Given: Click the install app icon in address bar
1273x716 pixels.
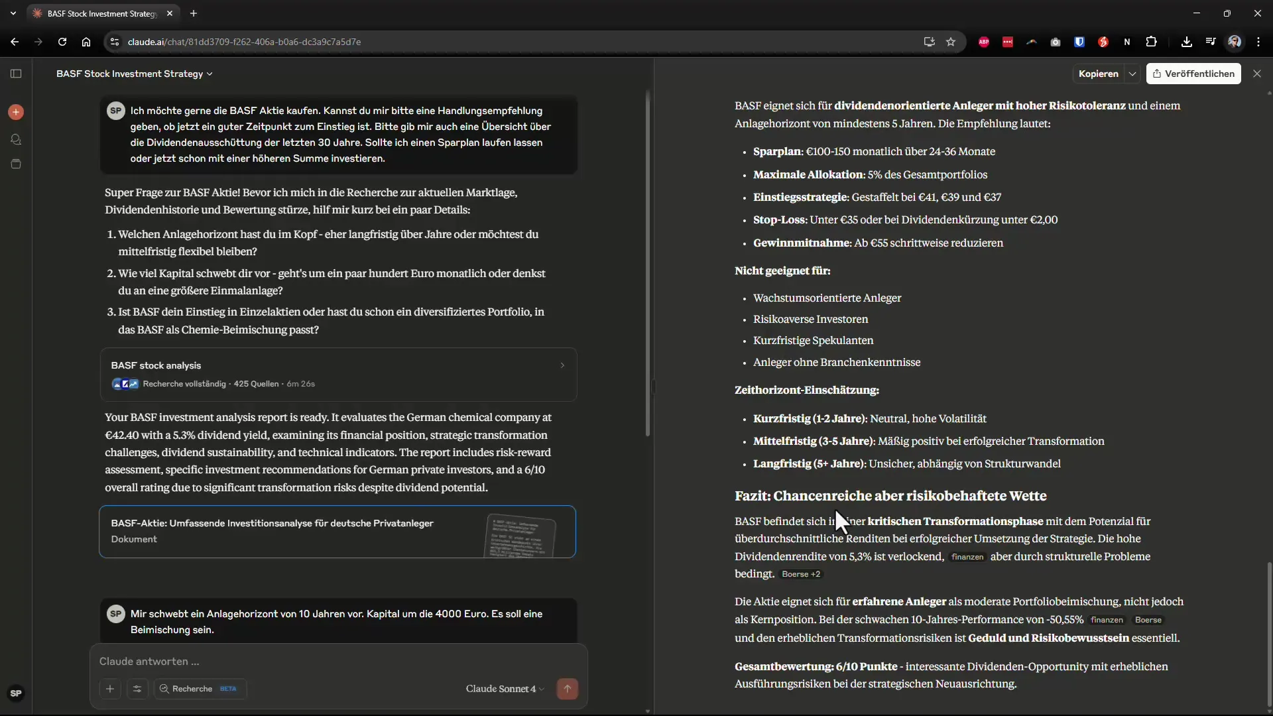Looking at the screenshot, I should click(x=929, y=42).
